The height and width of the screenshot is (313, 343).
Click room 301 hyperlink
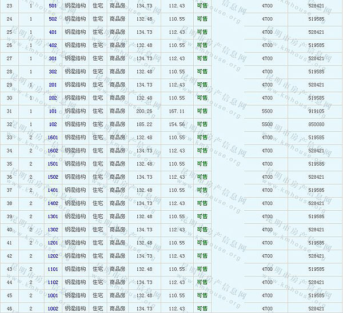pos(53,58)
